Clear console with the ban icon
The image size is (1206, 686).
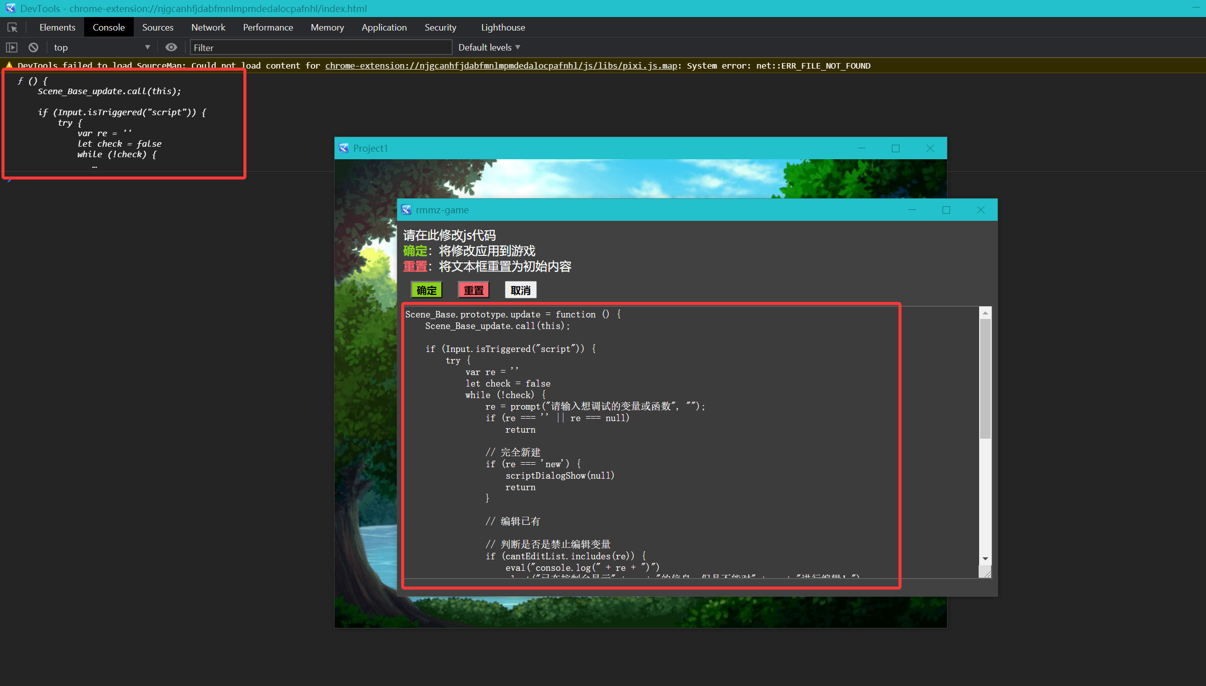pos(33,48)
